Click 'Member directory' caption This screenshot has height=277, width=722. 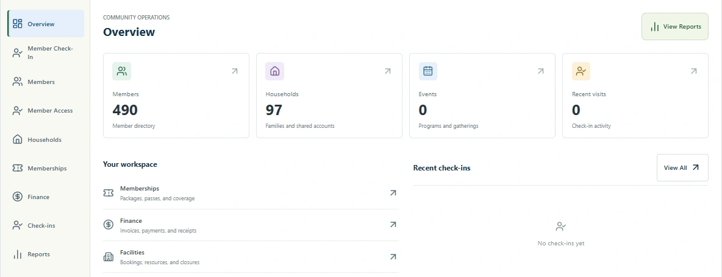(134, 126)
